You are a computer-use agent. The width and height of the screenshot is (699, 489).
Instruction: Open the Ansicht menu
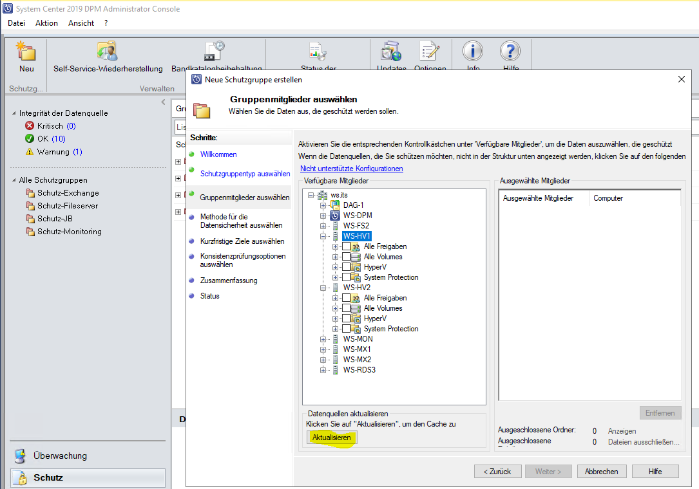coord(81,23)
